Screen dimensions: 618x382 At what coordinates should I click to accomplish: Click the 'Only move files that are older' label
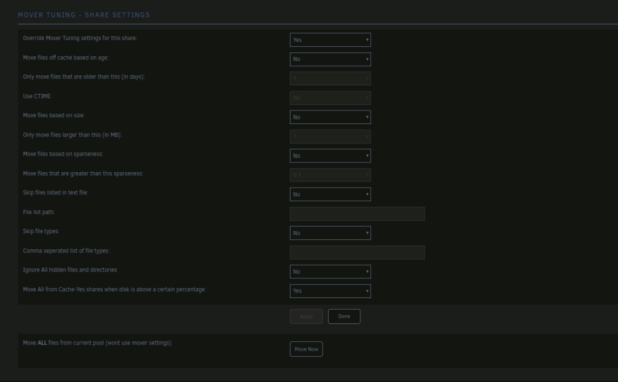(x=84, y=77)
